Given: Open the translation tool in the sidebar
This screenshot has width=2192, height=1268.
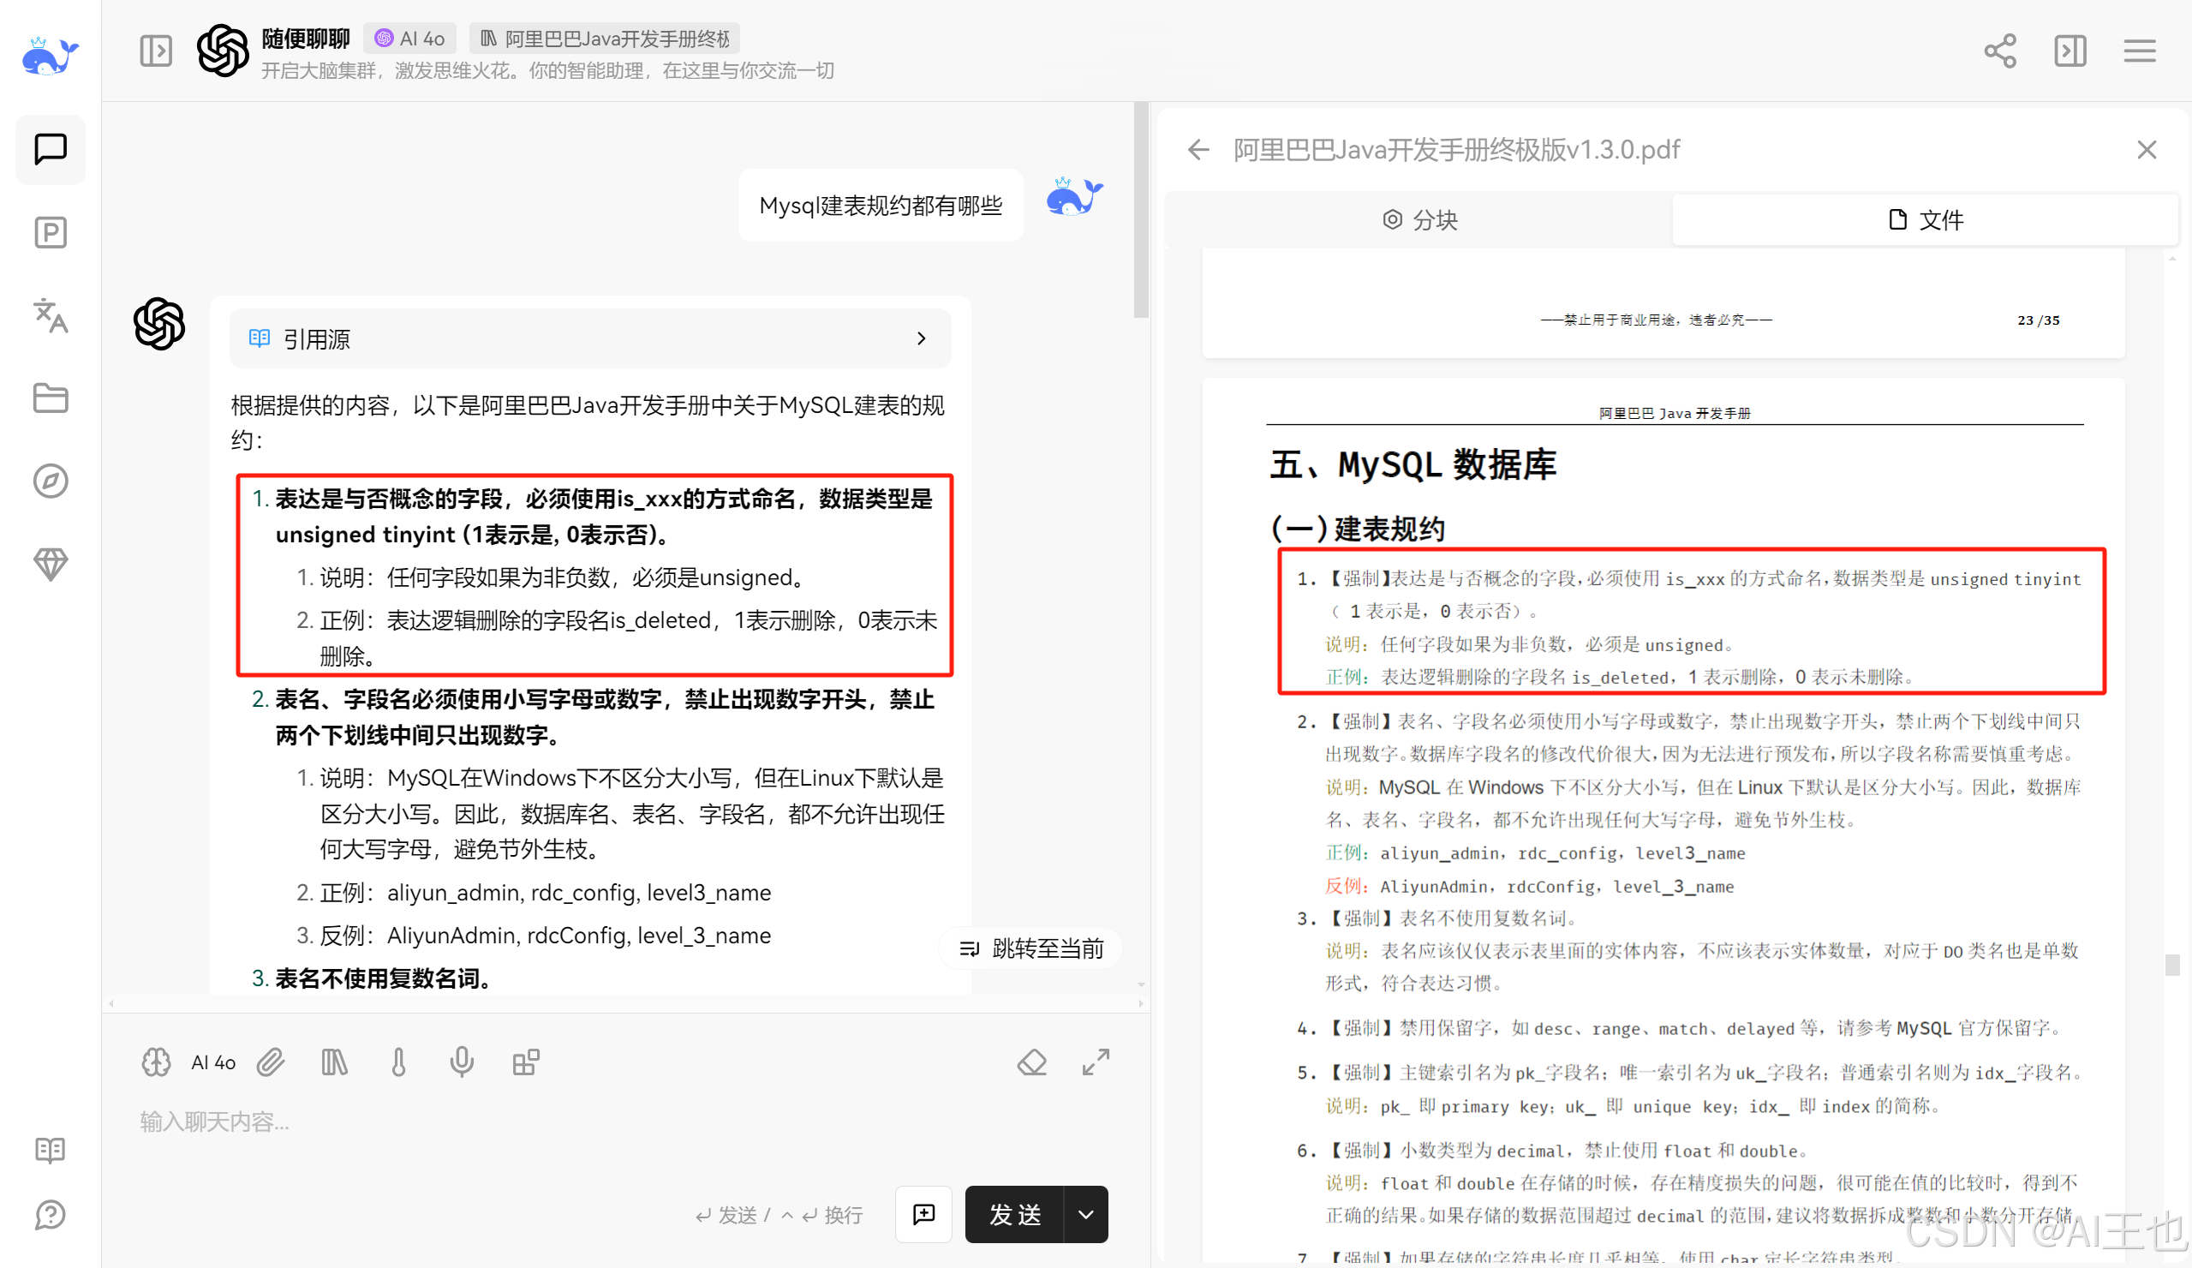Looking at the screenshot, I should [51, 315].
